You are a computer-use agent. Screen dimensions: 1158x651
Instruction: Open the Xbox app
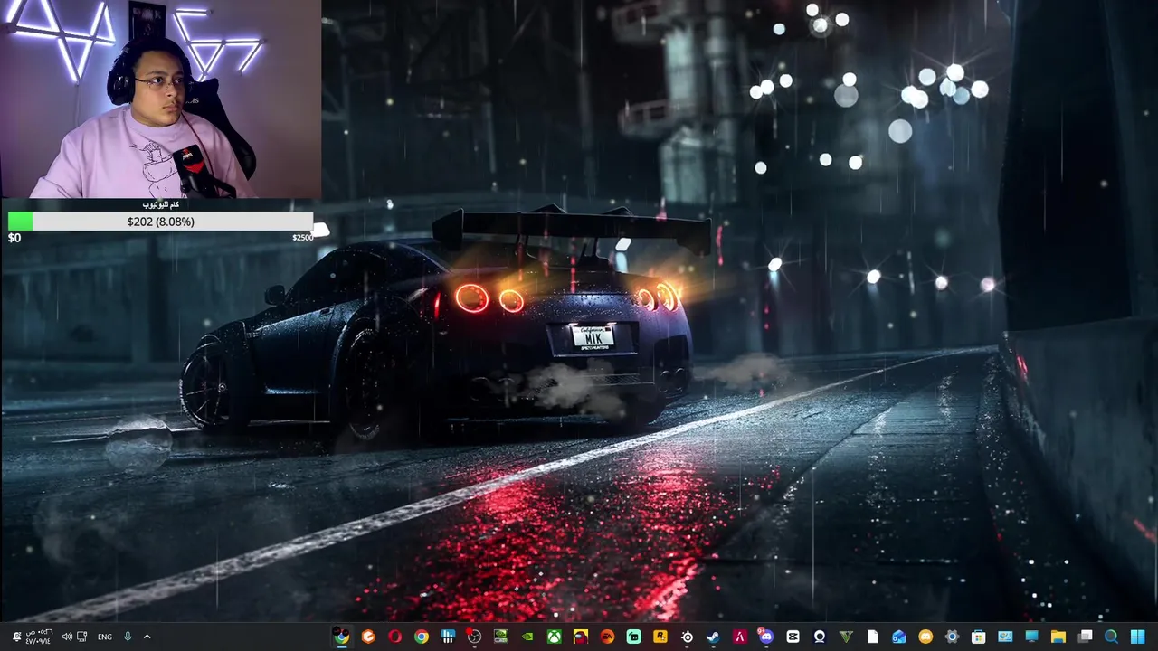tap(554, 637)
